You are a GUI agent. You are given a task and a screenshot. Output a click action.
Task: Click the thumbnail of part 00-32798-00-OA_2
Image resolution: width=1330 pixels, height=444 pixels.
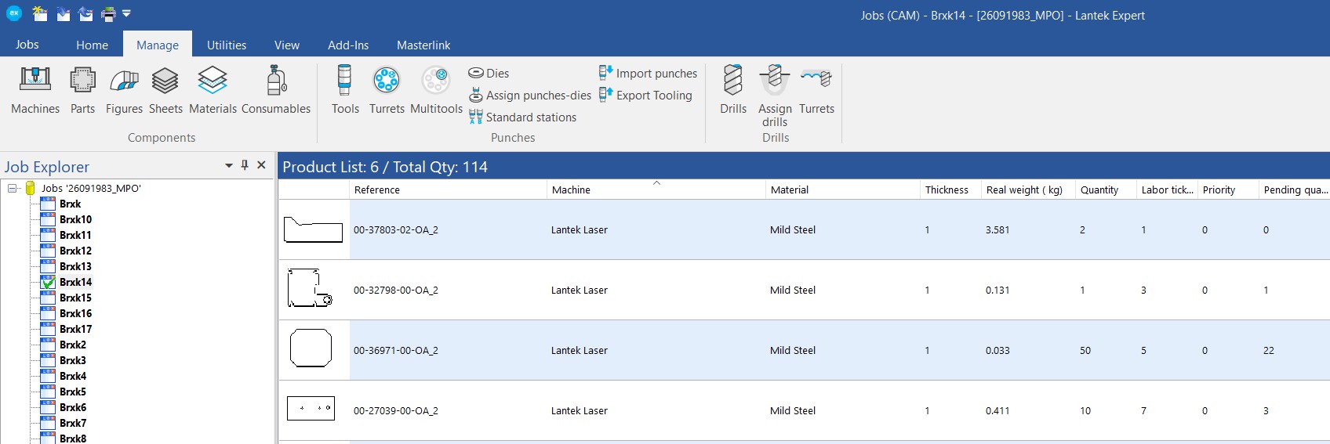point(310,288)
